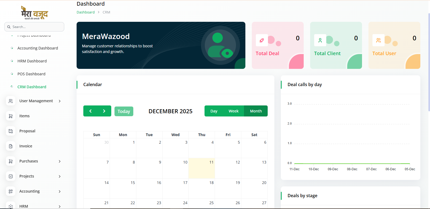Click the Total User people icon
Screen dimensions: 430x209
click(378, 40)
